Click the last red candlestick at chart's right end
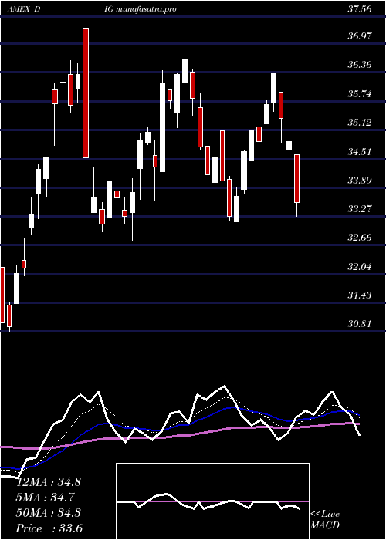This screenshot has height=540, width=386. [296, 179]
